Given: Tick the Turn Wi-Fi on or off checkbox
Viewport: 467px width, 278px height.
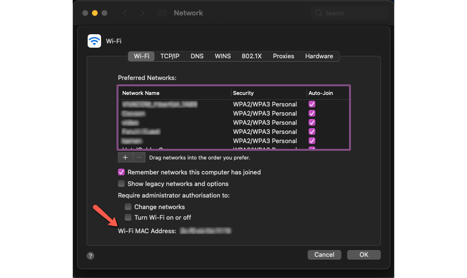Looking at the screenshot, I should pos(128,217).
